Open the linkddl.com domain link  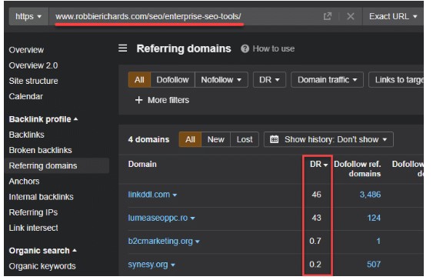(149, 195)
